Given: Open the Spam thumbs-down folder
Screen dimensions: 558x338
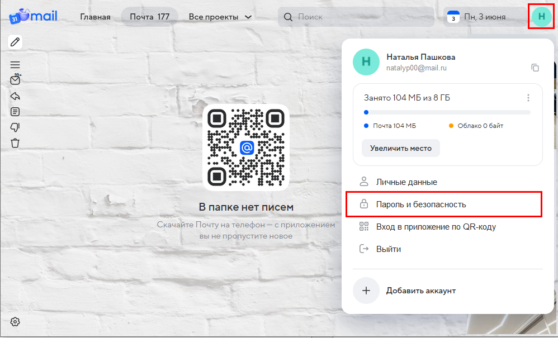Looking at the screenshot, I should [15, 127].
